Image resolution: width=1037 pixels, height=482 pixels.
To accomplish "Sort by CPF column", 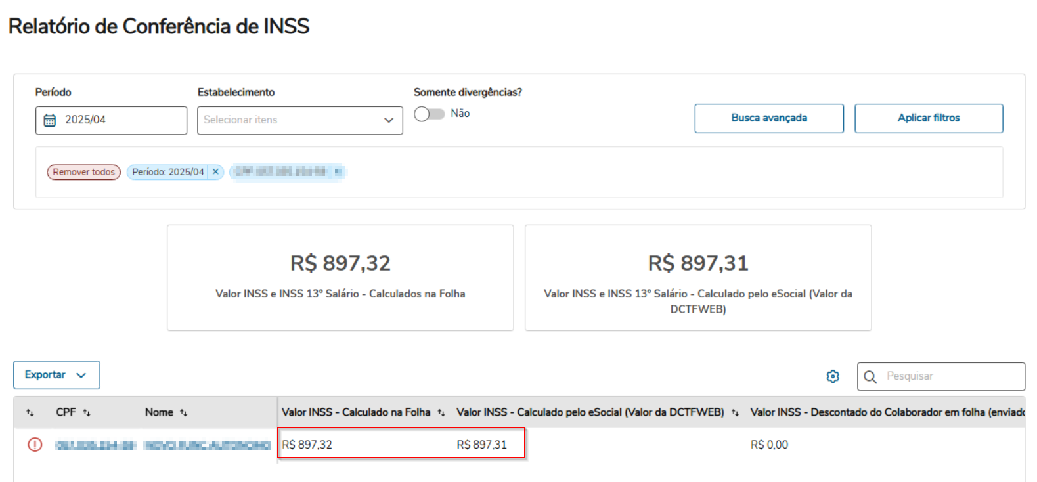I will (87, 413).
